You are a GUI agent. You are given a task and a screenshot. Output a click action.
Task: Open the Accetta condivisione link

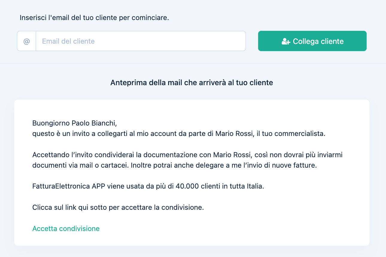point(66,229)
